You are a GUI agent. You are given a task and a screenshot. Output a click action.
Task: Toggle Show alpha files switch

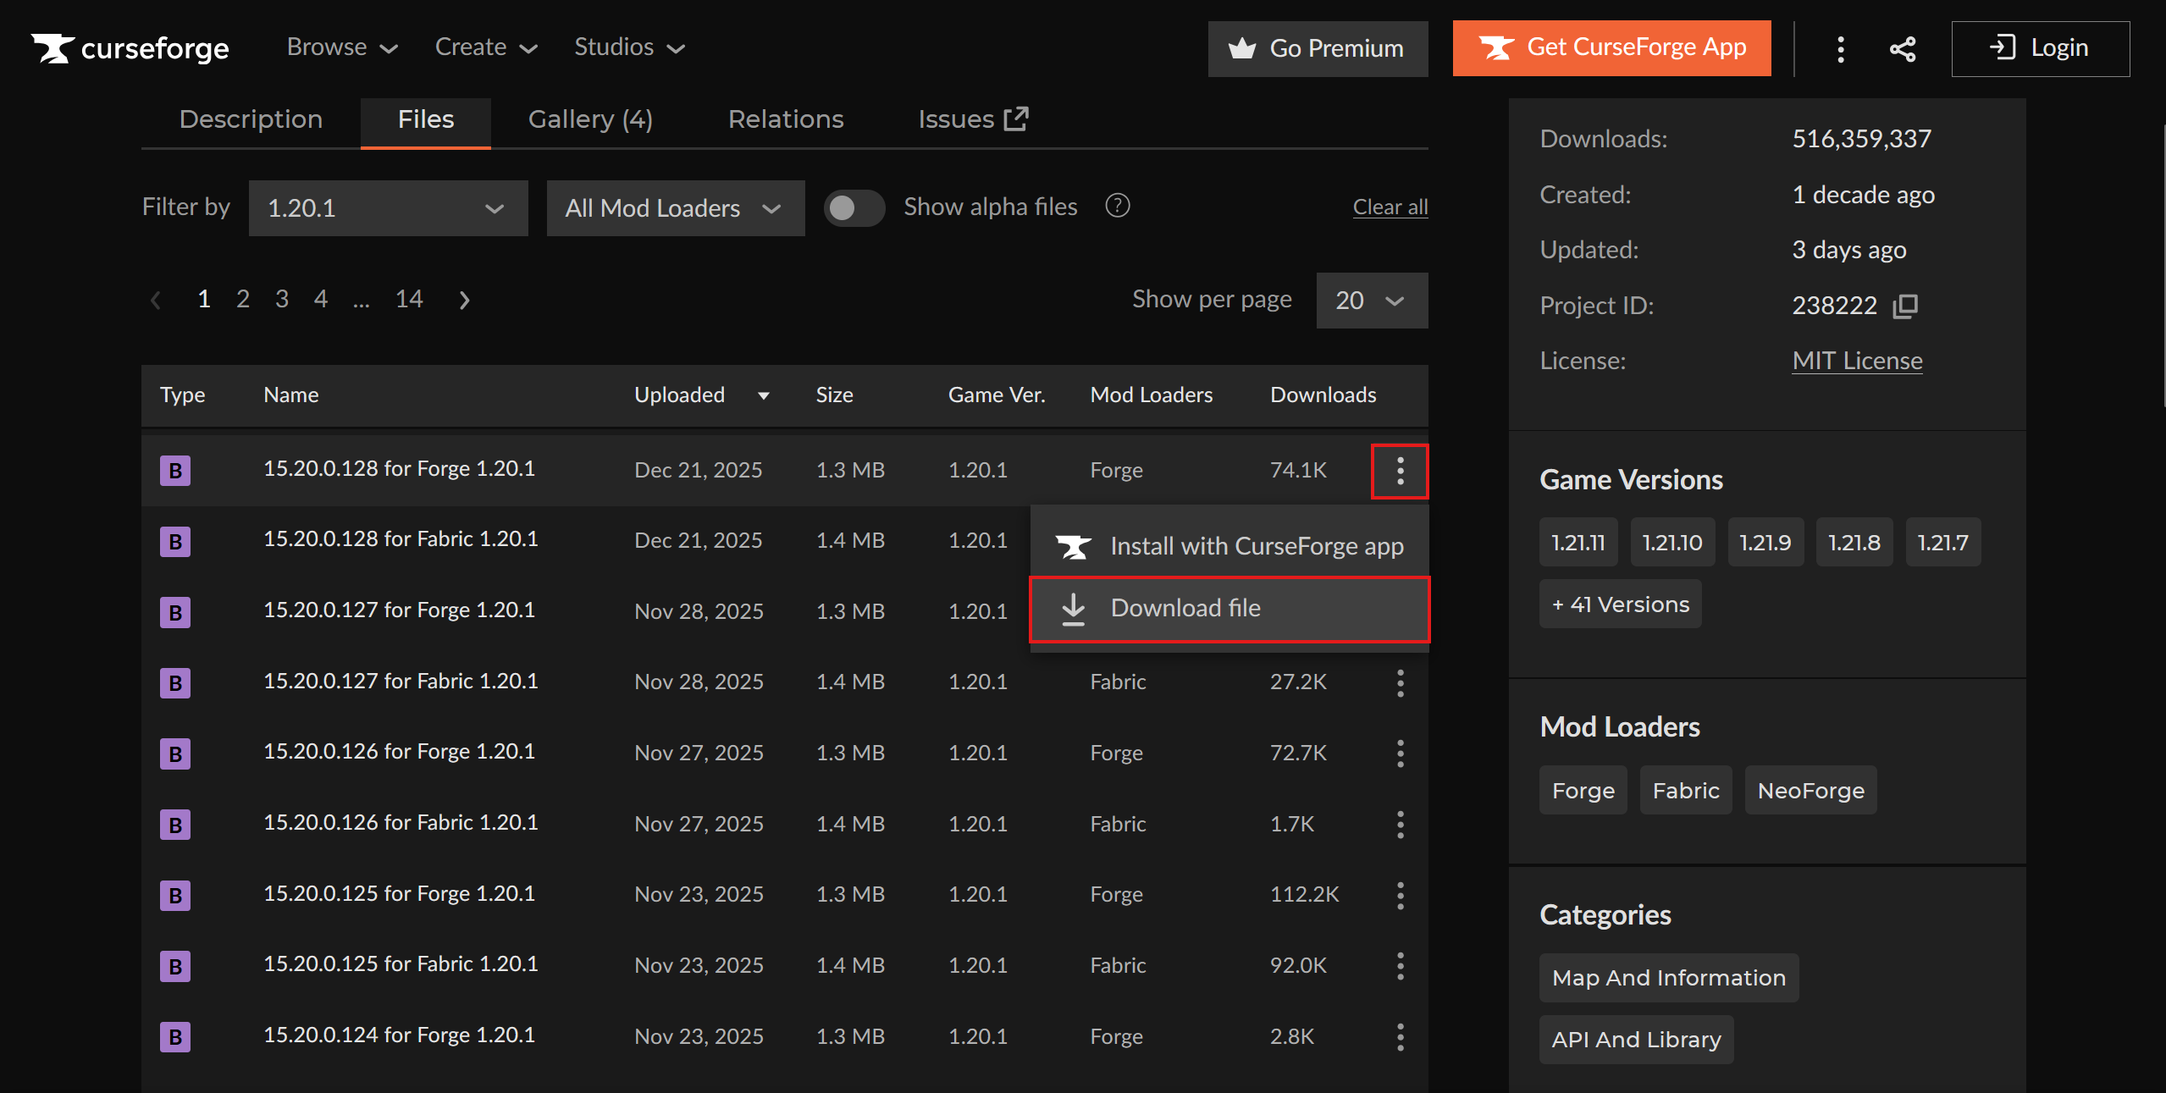click(x=854, y=207)
